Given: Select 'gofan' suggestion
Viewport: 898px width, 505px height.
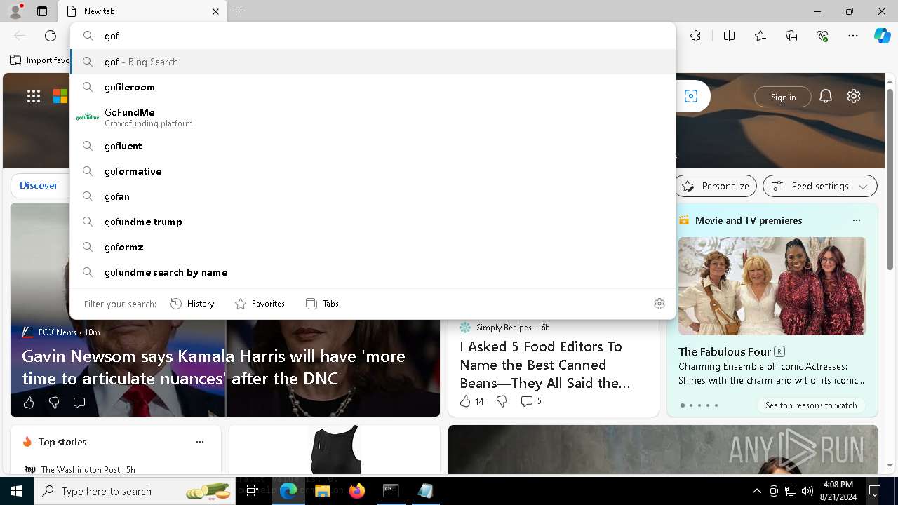Looking at the screenshot, I should [373, 196].
